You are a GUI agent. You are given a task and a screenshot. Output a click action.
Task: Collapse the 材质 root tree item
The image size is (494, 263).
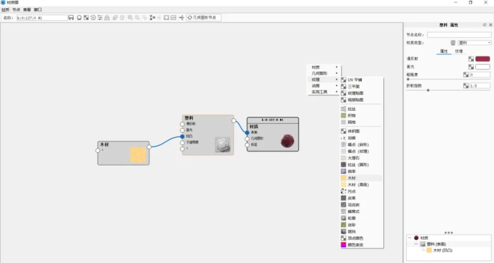(409, 238)
